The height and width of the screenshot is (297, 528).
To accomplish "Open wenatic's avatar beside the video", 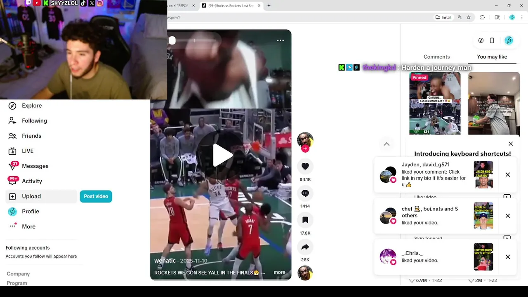I will (x=305, y=140).
